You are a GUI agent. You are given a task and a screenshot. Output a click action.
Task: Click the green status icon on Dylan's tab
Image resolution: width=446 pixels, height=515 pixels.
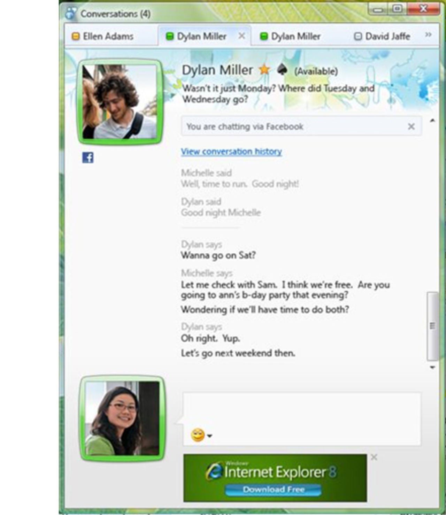point(170,36)
